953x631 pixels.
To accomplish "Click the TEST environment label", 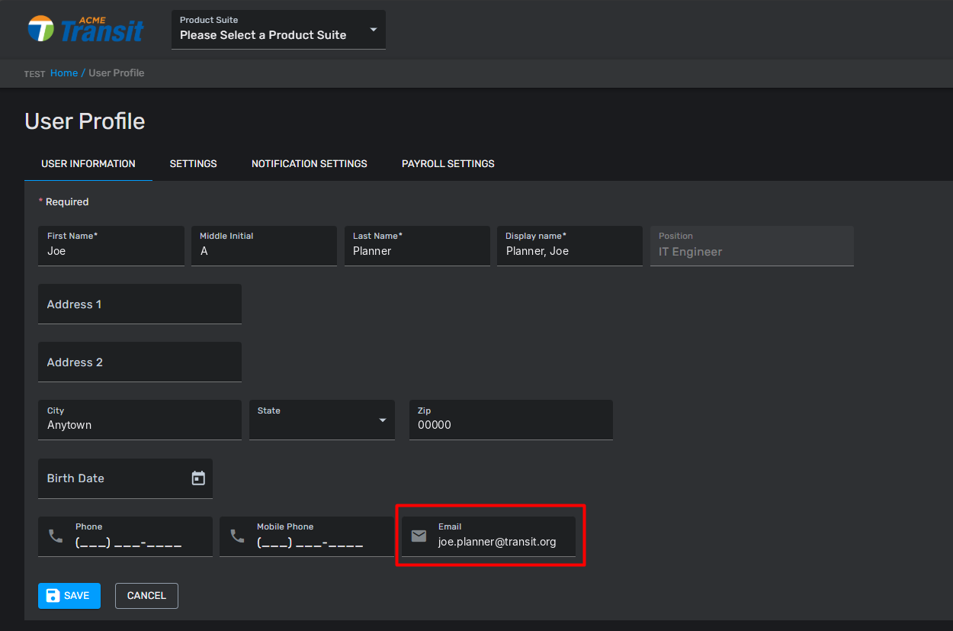I will (x=35, y=74).
